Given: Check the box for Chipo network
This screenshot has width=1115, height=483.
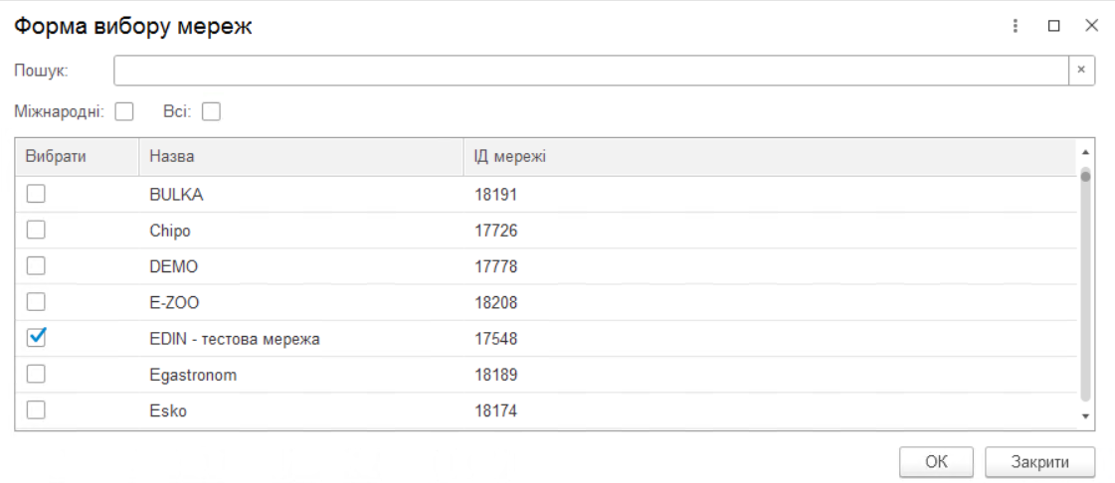Looking at the screenshot, I should [37, 231].
